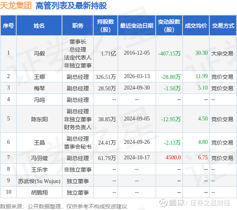Click the date 2026-03-13
This screenshot has height=210, width=237.
pyautogui.click(x=137, y=76)
